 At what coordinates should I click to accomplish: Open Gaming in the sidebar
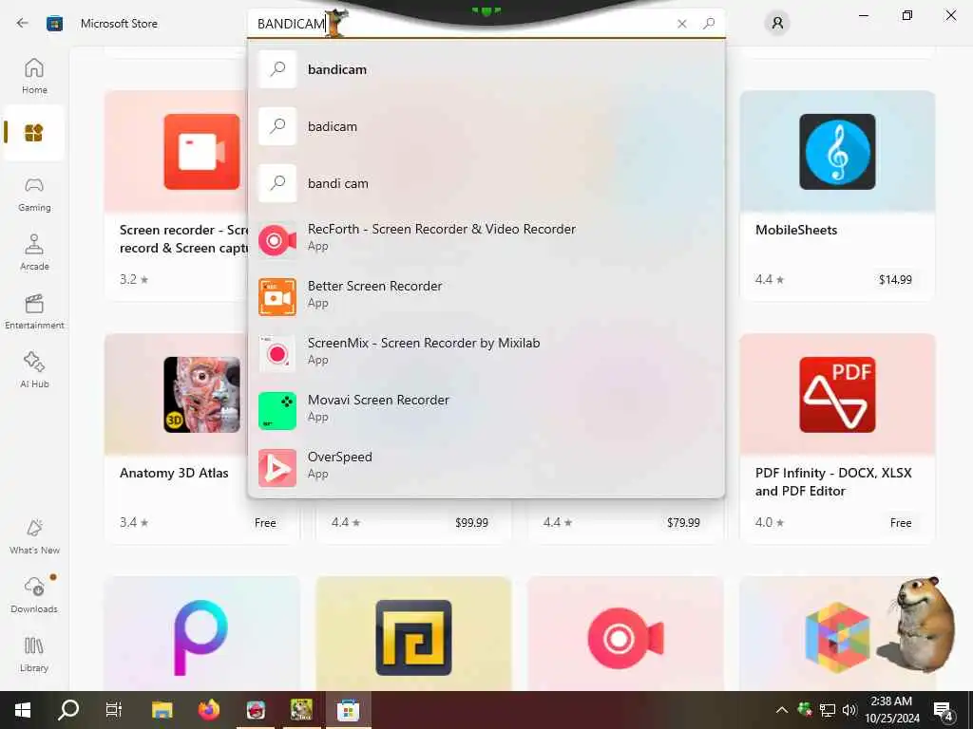pos(34,194)
